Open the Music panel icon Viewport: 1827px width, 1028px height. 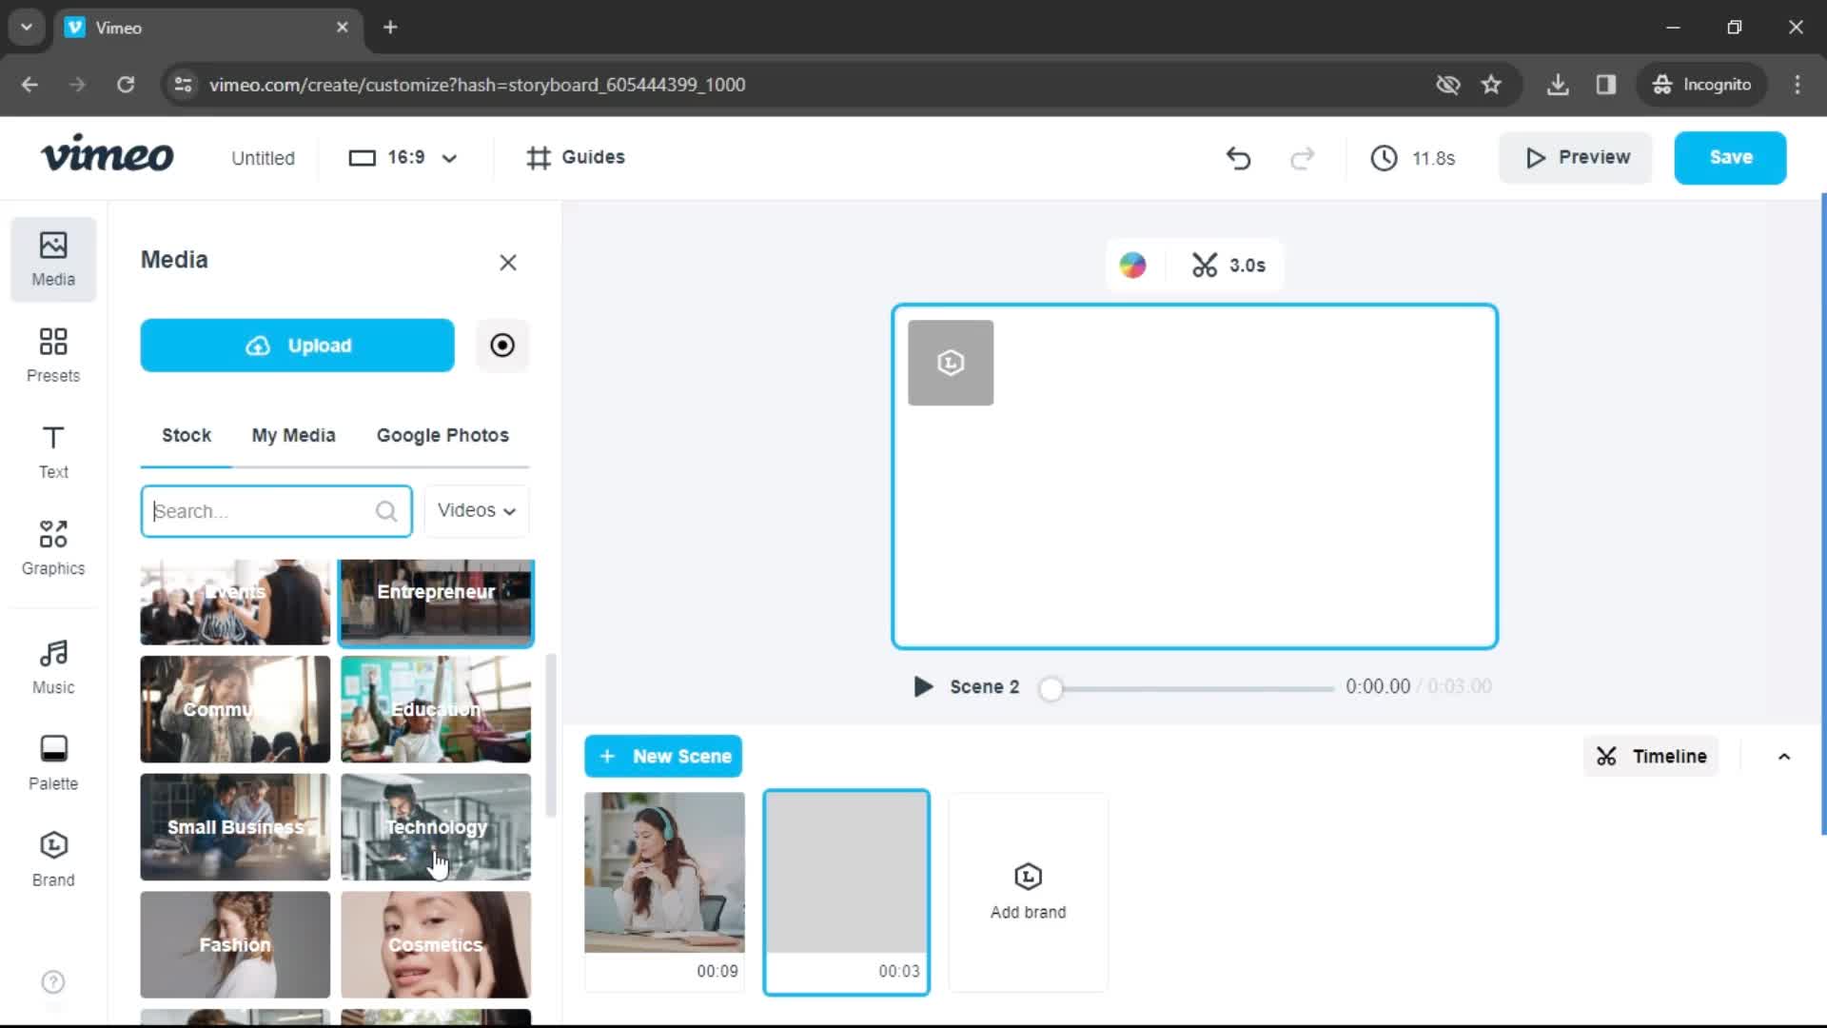coord(52,666)
